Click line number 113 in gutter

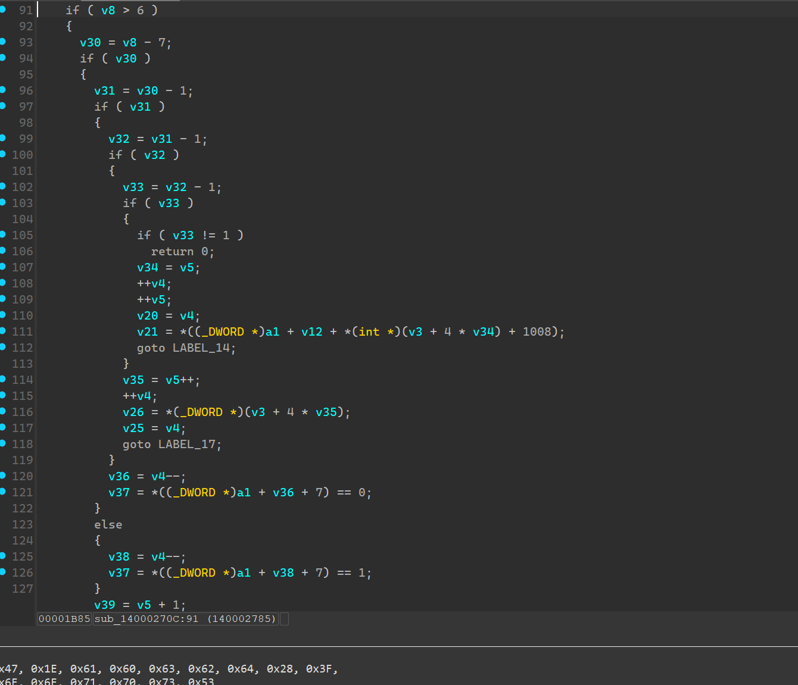pos(23,364)
